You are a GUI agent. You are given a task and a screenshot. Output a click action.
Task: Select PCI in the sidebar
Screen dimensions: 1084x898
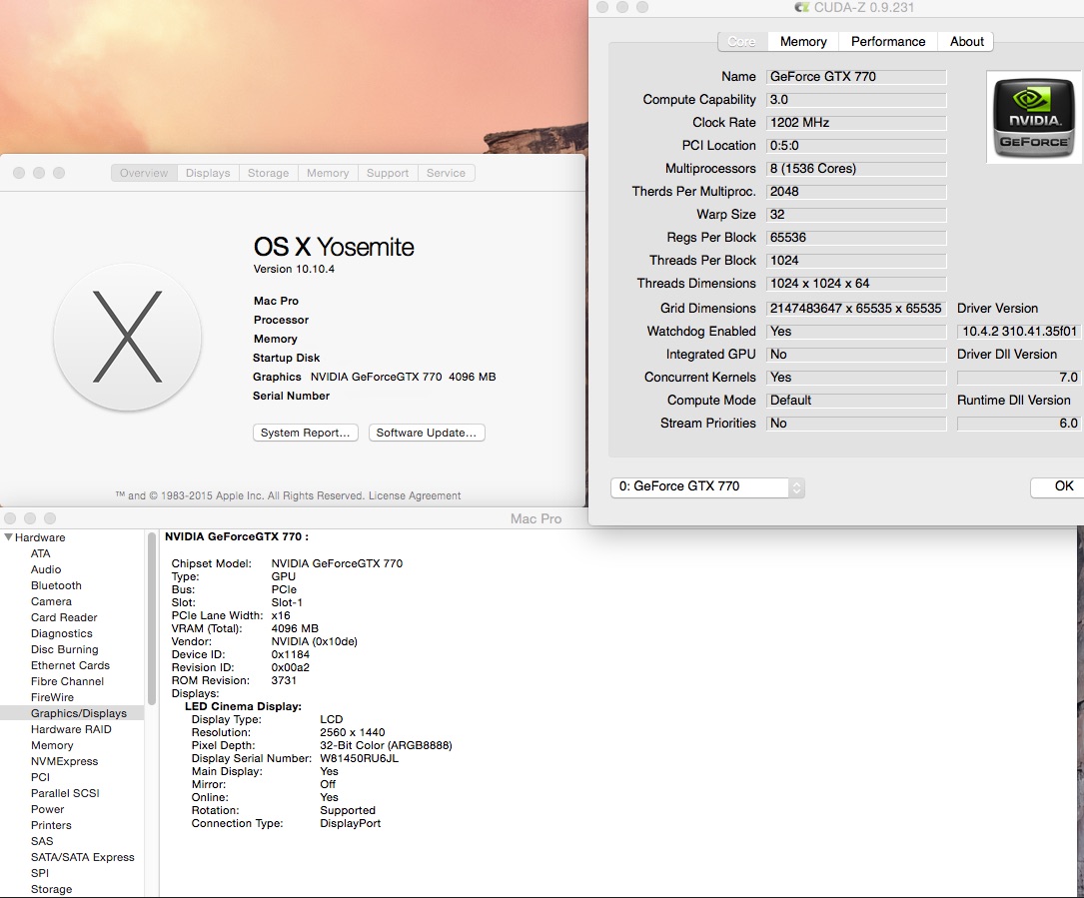click(40, 777)
